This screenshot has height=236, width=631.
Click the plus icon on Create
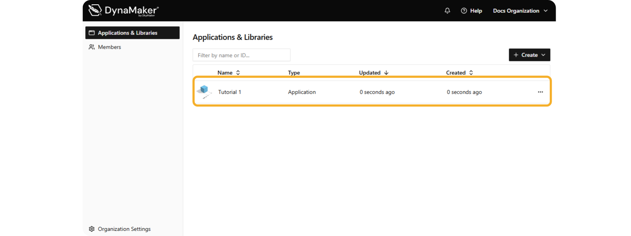point(516,55)
